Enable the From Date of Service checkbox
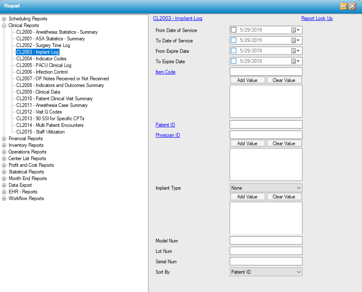This screenshot has width=362, height=292. (233, 30)
